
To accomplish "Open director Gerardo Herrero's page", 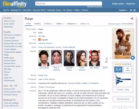I will pos(45,43).
